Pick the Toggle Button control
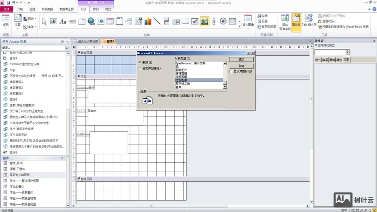377x212 pixels. [x=167, y=21]
